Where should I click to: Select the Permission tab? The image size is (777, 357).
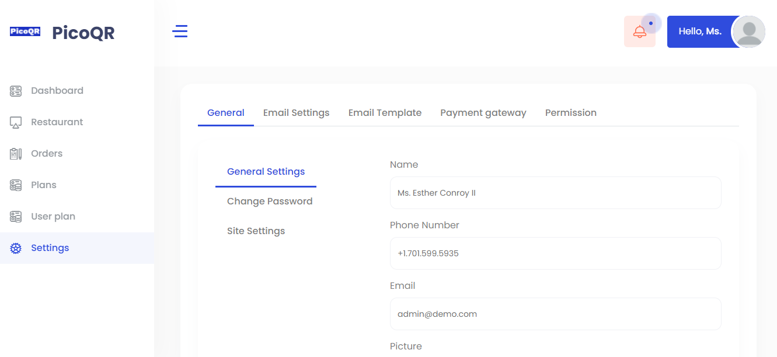coord(571,113)
